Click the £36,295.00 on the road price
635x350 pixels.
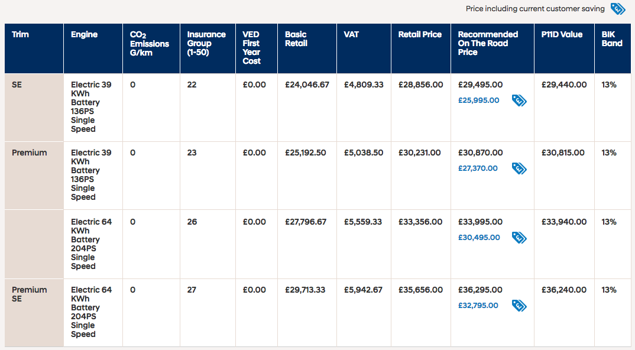pos(480,290)
